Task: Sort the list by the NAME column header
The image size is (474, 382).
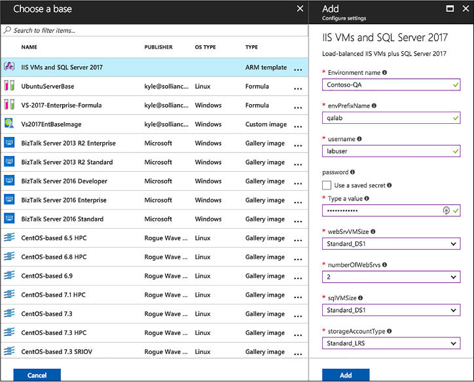Action: [x=29, y=47]
